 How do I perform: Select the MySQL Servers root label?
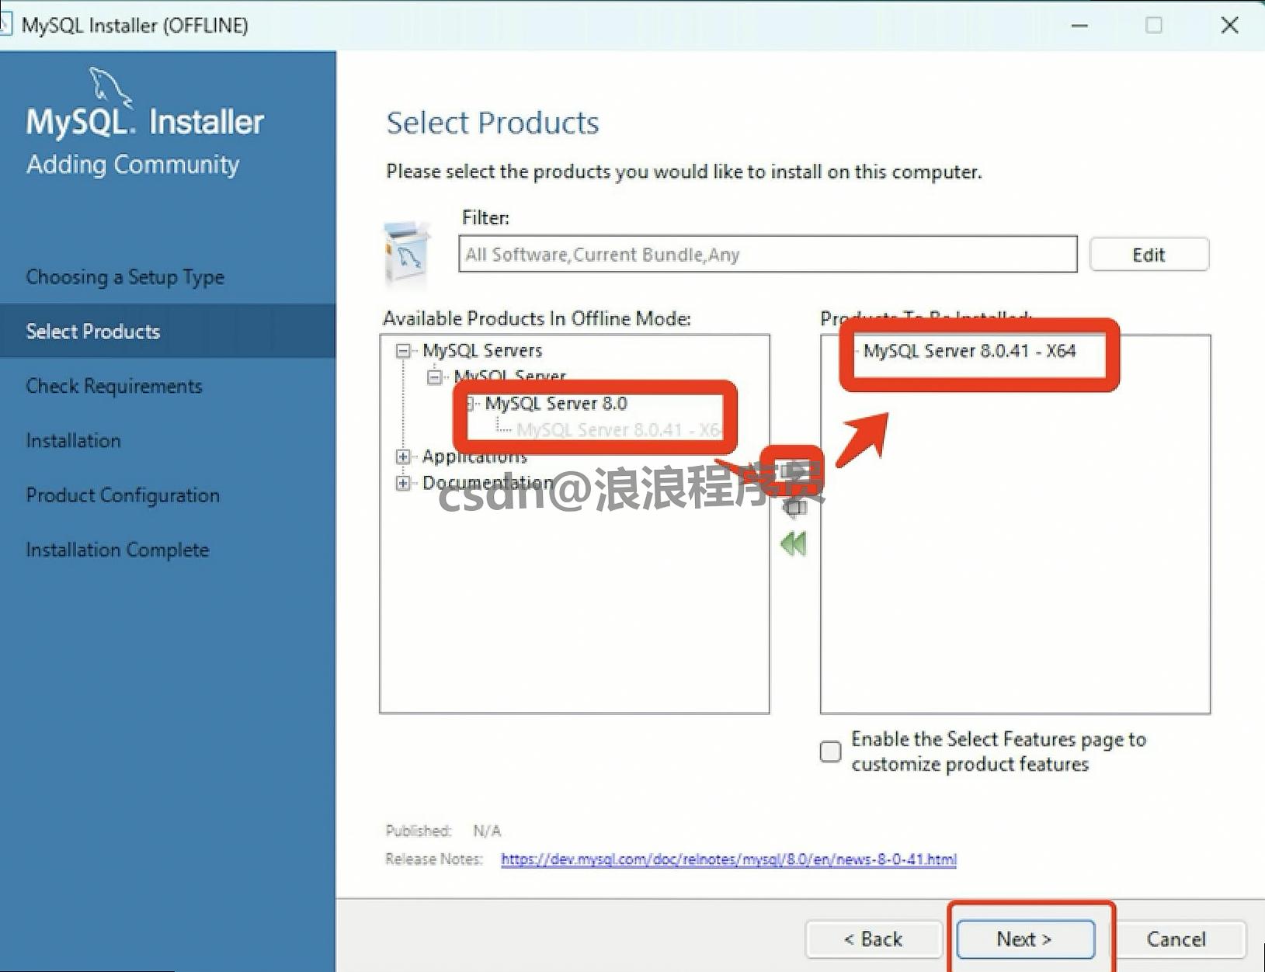[482, 351]
